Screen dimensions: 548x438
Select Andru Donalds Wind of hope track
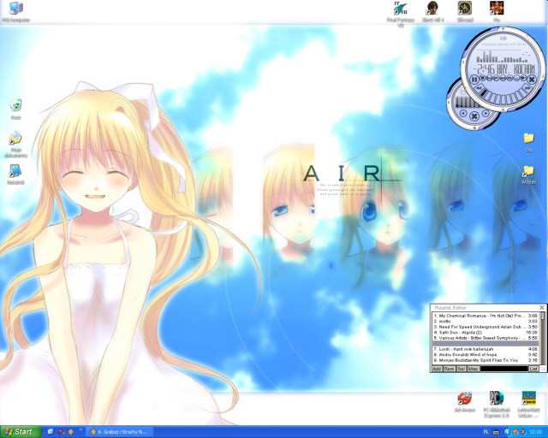point(485,355)
